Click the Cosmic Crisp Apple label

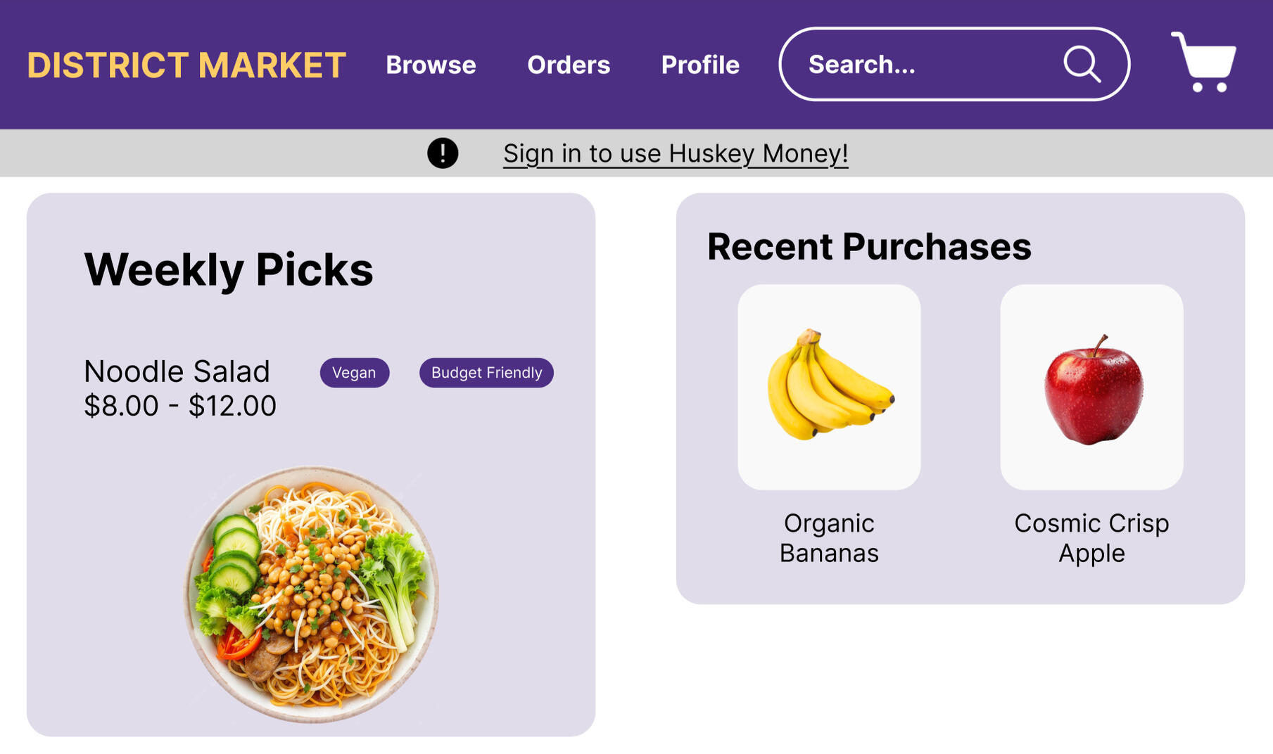(1091, 538)
